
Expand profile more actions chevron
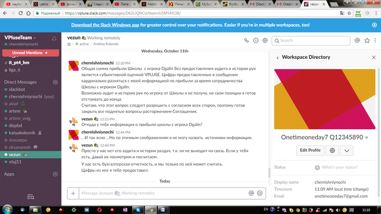coord(347,150)
